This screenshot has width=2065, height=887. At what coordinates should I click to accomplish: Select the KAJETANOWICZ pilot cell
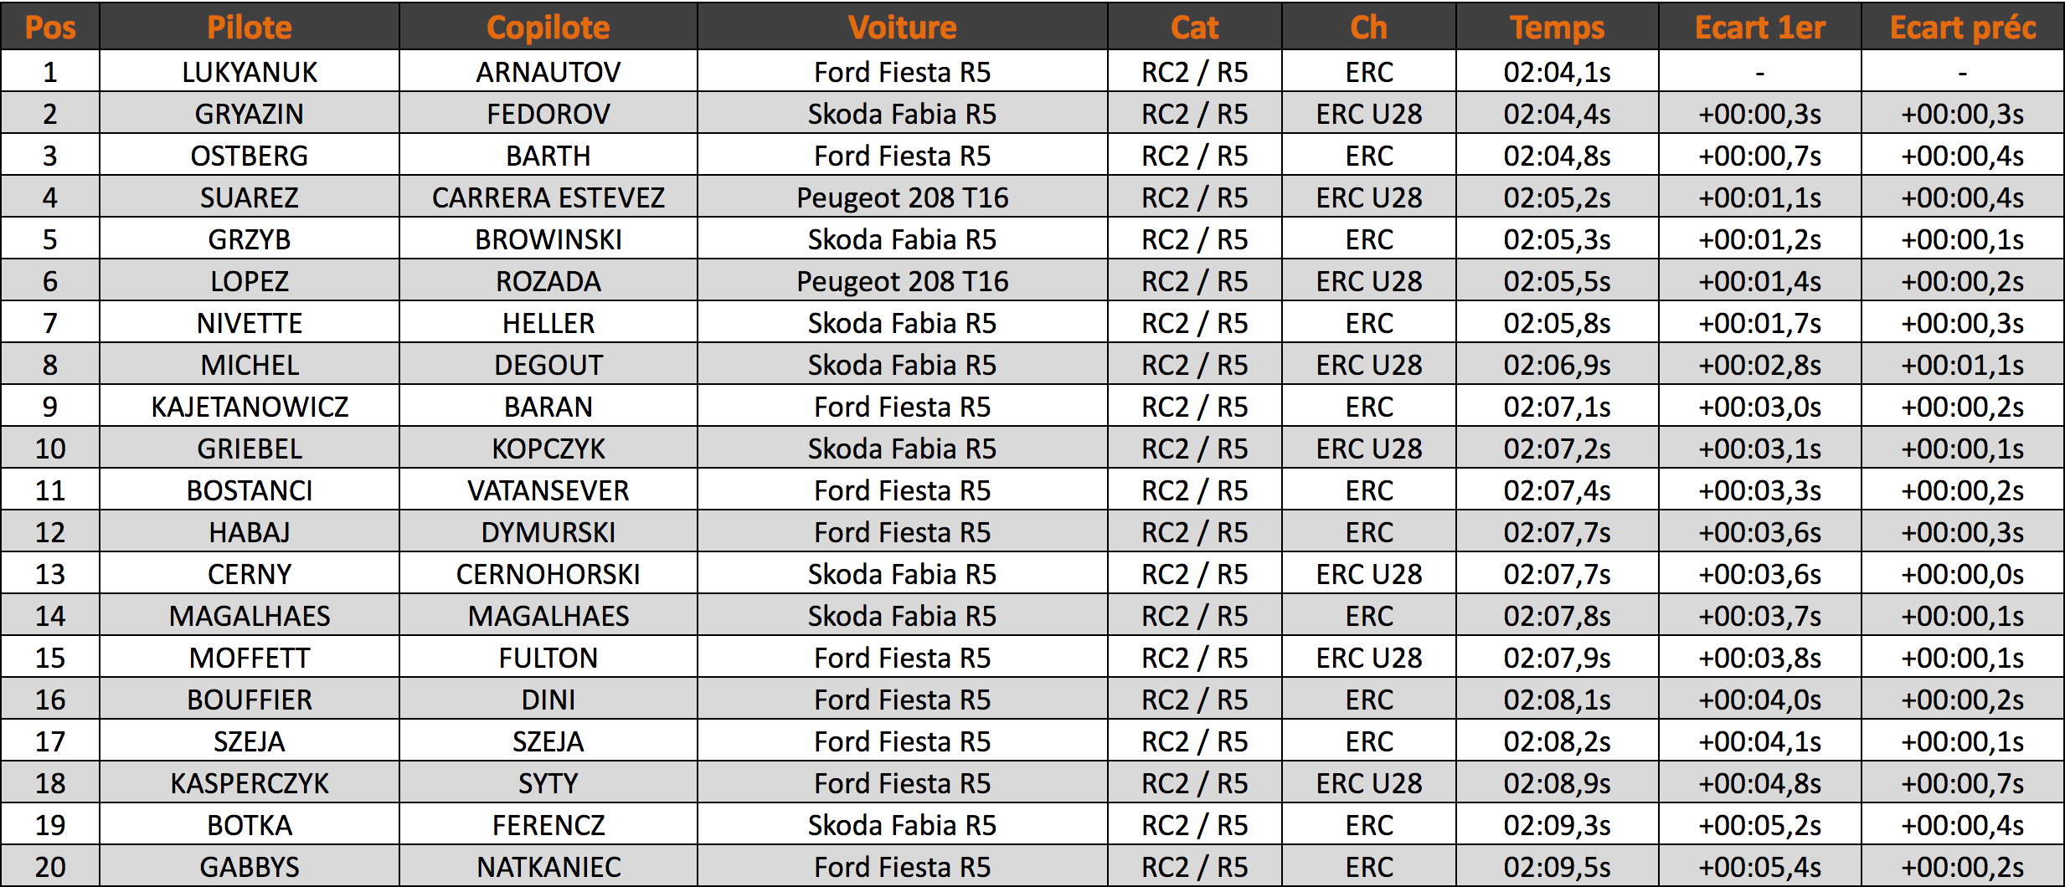(250, 407)
